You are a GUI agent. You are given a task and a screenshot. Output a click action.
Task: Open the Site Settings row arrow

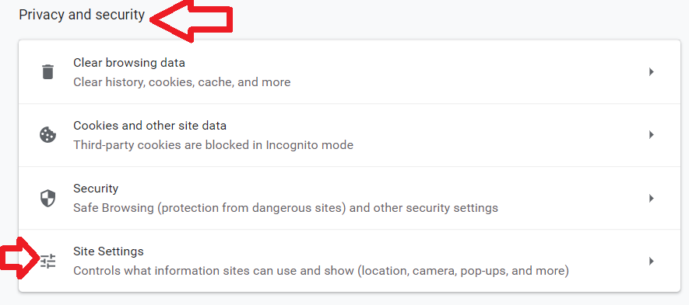tap(652, 262)
